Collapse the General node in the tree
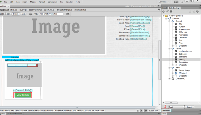 [169, 21]
